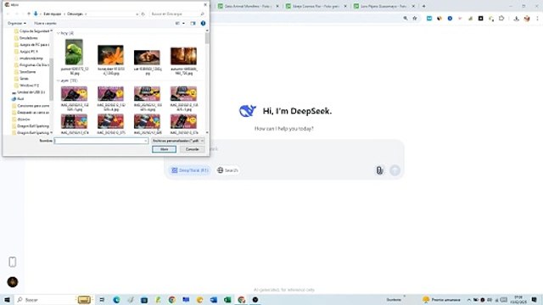Open the browser extensions puzzle icon
The height and width of the screenshot is (305, 543).
501,19
